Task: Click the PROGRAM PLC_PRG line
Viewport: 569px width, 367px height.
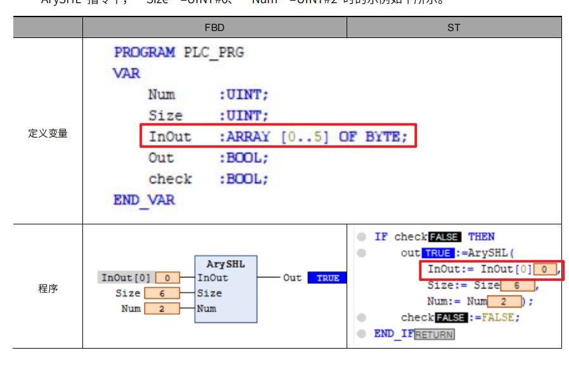Action: tap(179, 53)
